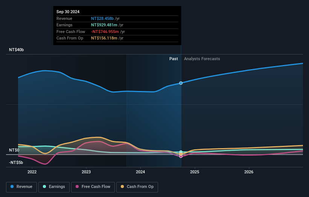Screen dimensions: 309x197
Task: Click the pink Free Cash Flow data point
Action: [x=181, y=156]
